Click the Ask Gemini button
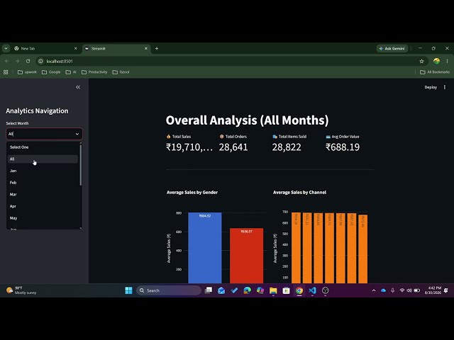This screenshot has height=340, width=454. [392, 49]
